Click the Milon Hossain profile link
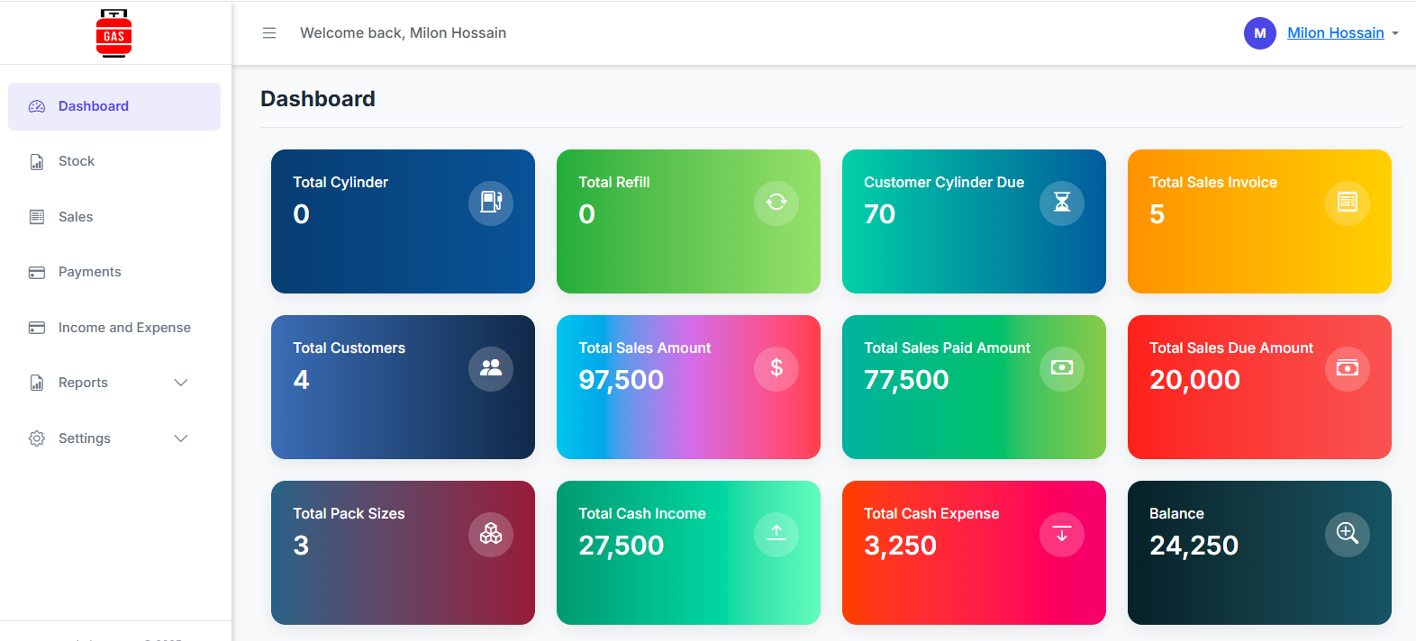Screen dimensions: 1416x641 (1335, 33)
